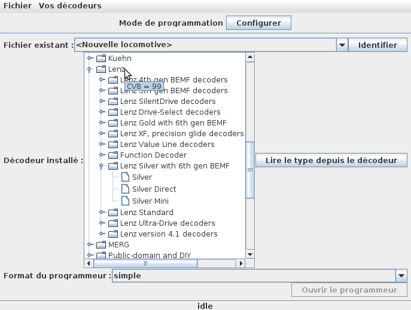Select the Silver Direct decoder entry
The image size is (411, 310).
[x=154, y=189]
